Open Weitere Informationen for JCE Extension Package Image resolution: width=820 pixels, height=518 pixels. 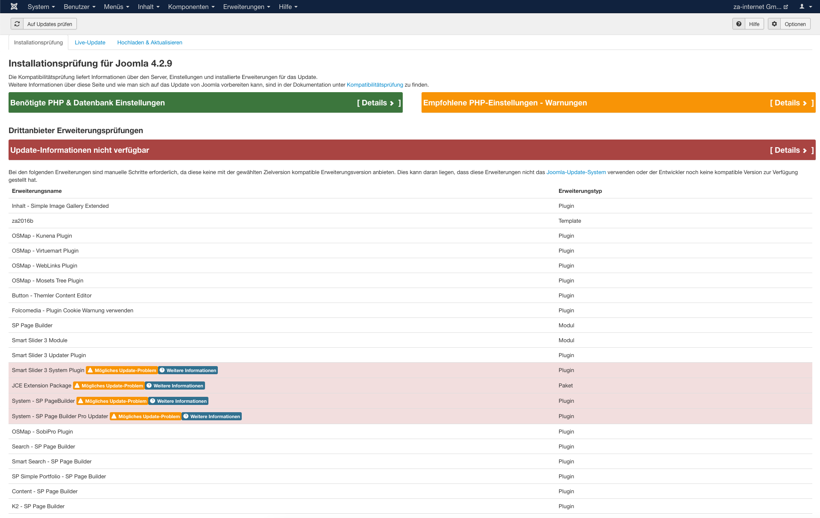coord(175,386)
